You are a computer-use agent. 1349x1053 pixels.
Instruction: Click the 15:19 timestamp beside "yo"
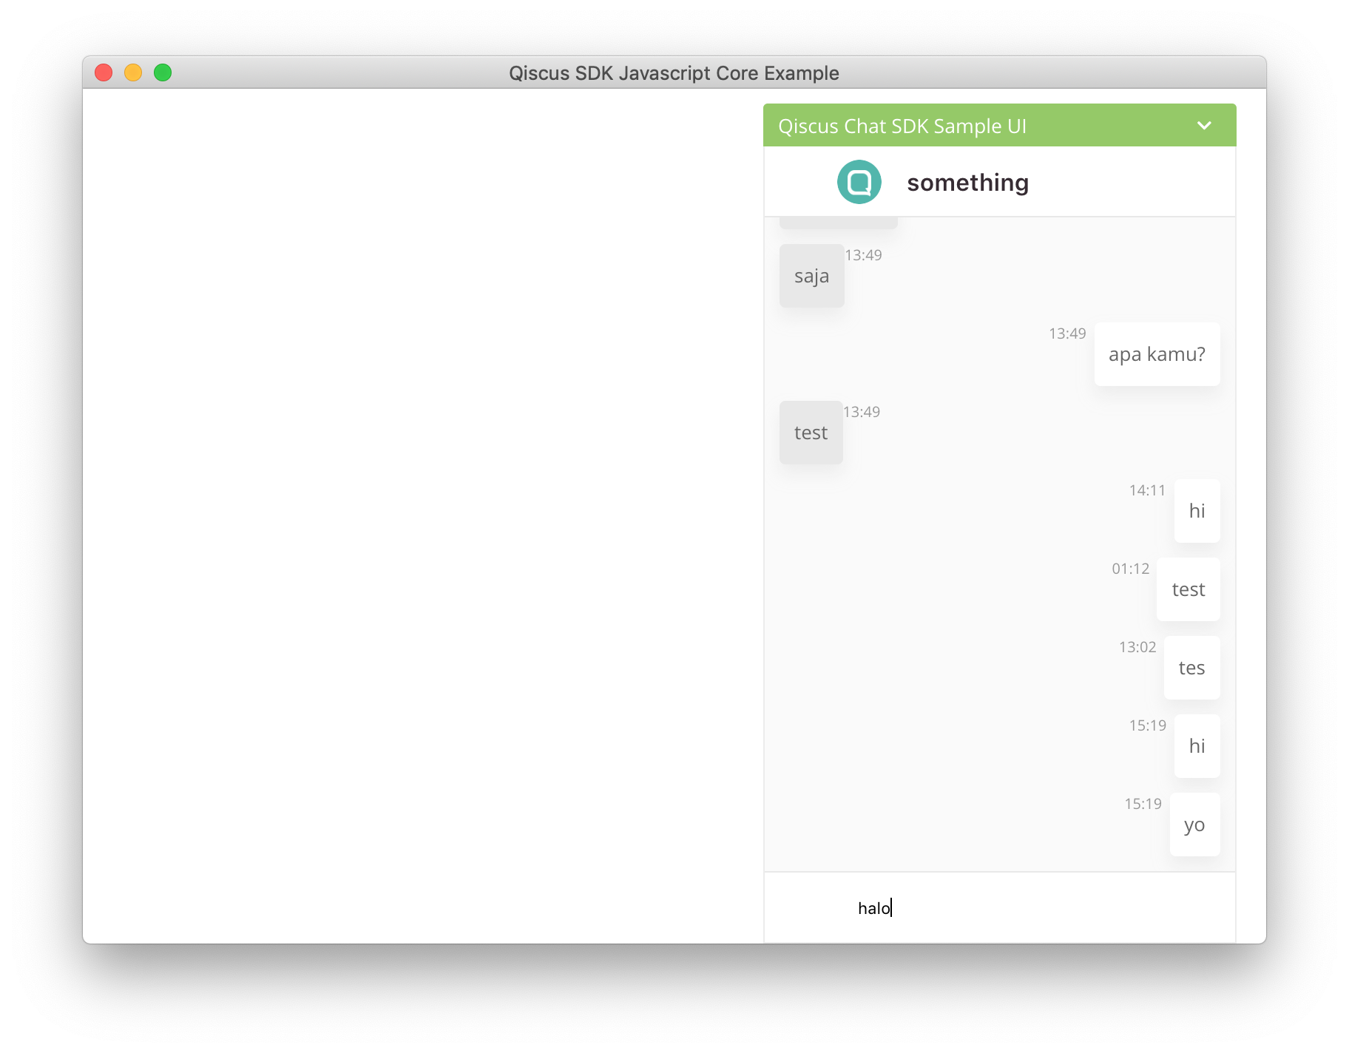click(1143, 804)
